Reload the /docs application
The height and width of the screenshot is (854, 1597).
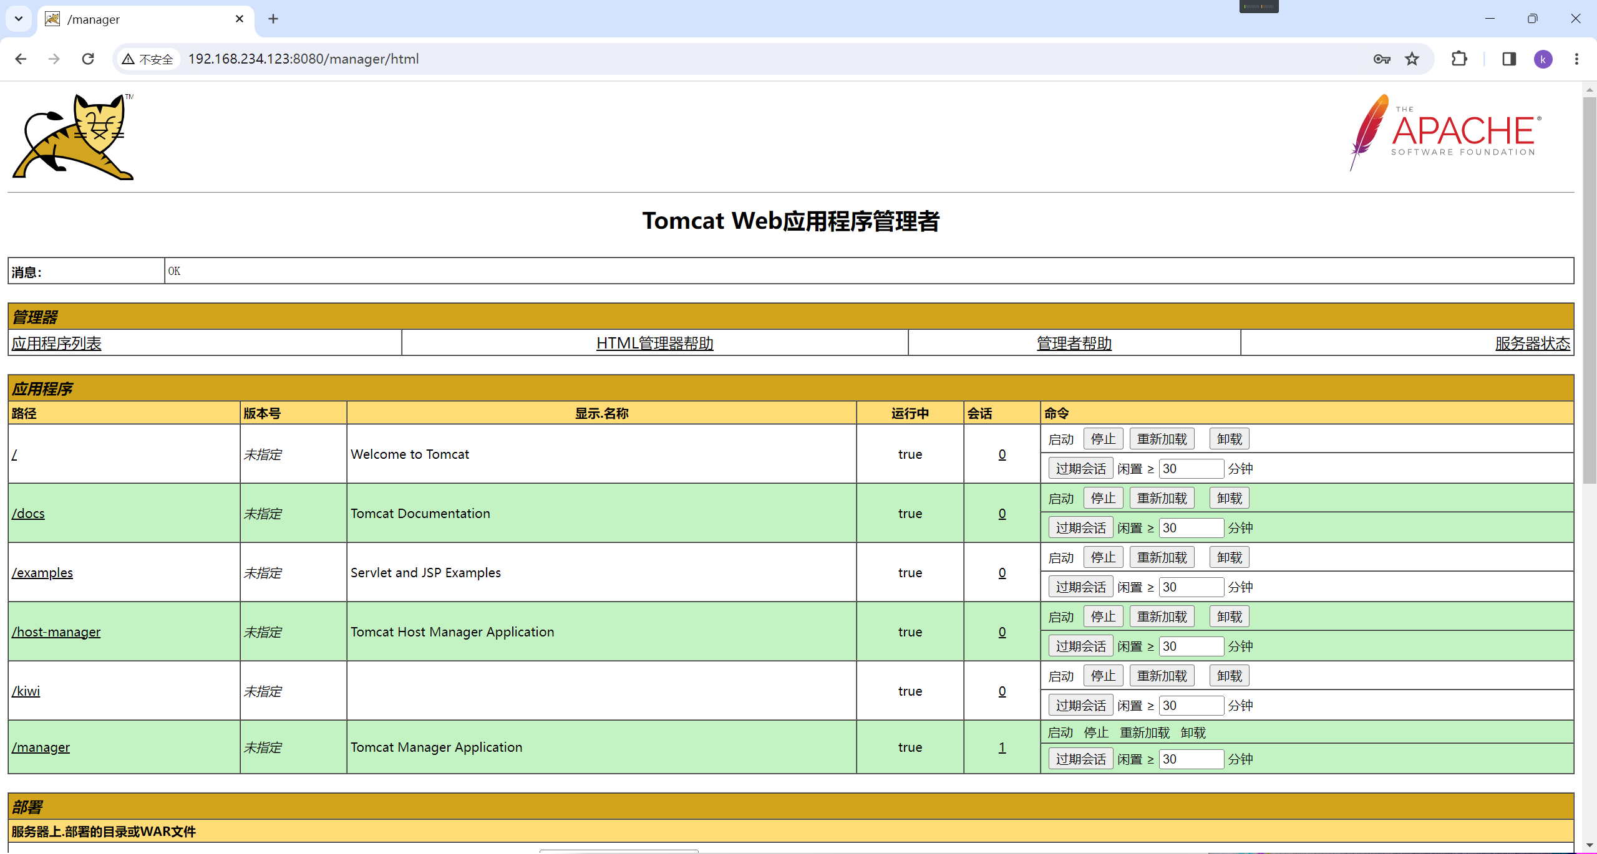pos(1162,498)
